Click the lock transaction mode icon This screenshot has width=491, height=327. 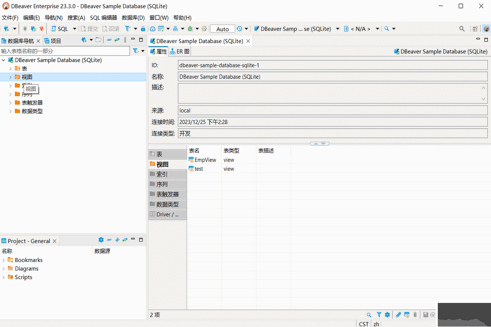tap(143, 29)
